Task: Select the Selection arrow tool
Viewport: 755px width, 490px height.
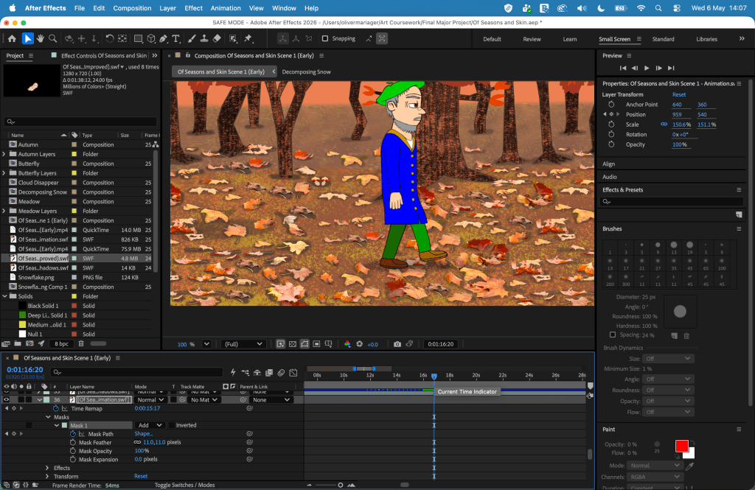Action: [x=27, y=38]
